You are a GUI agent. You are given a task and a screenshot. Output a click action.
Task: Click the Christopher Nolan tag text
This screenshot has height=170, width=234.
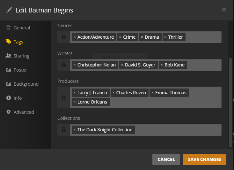coord(97,65)
